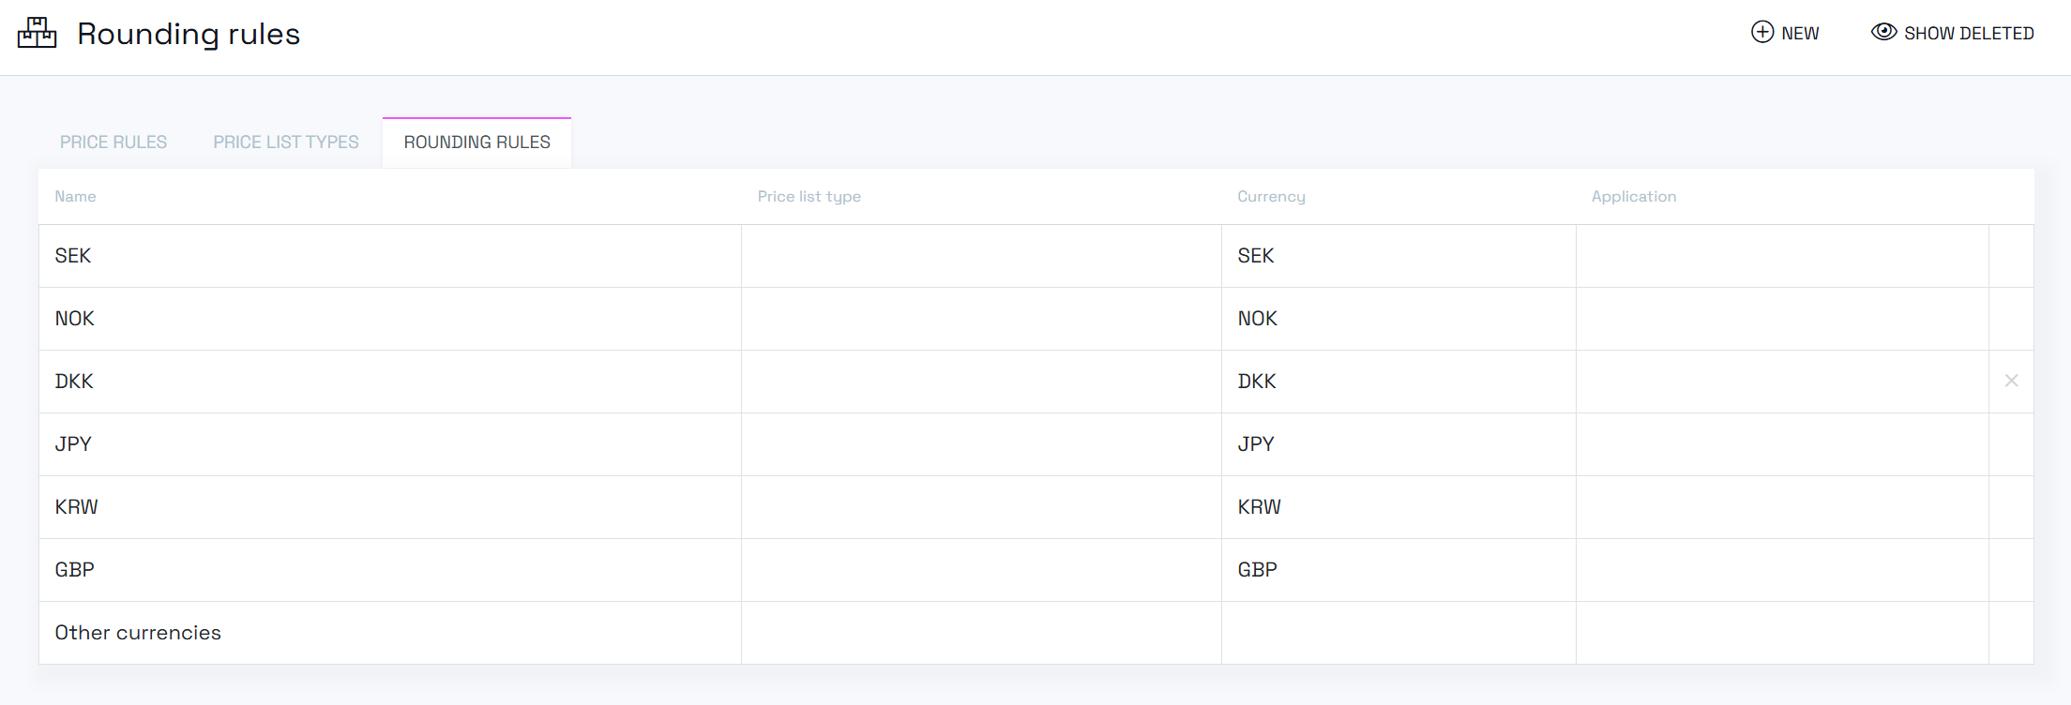Click the plus icon for NEW
Image resolution: width=2071 pixels, height=705 pixels.
click(x=1762, y=32)
